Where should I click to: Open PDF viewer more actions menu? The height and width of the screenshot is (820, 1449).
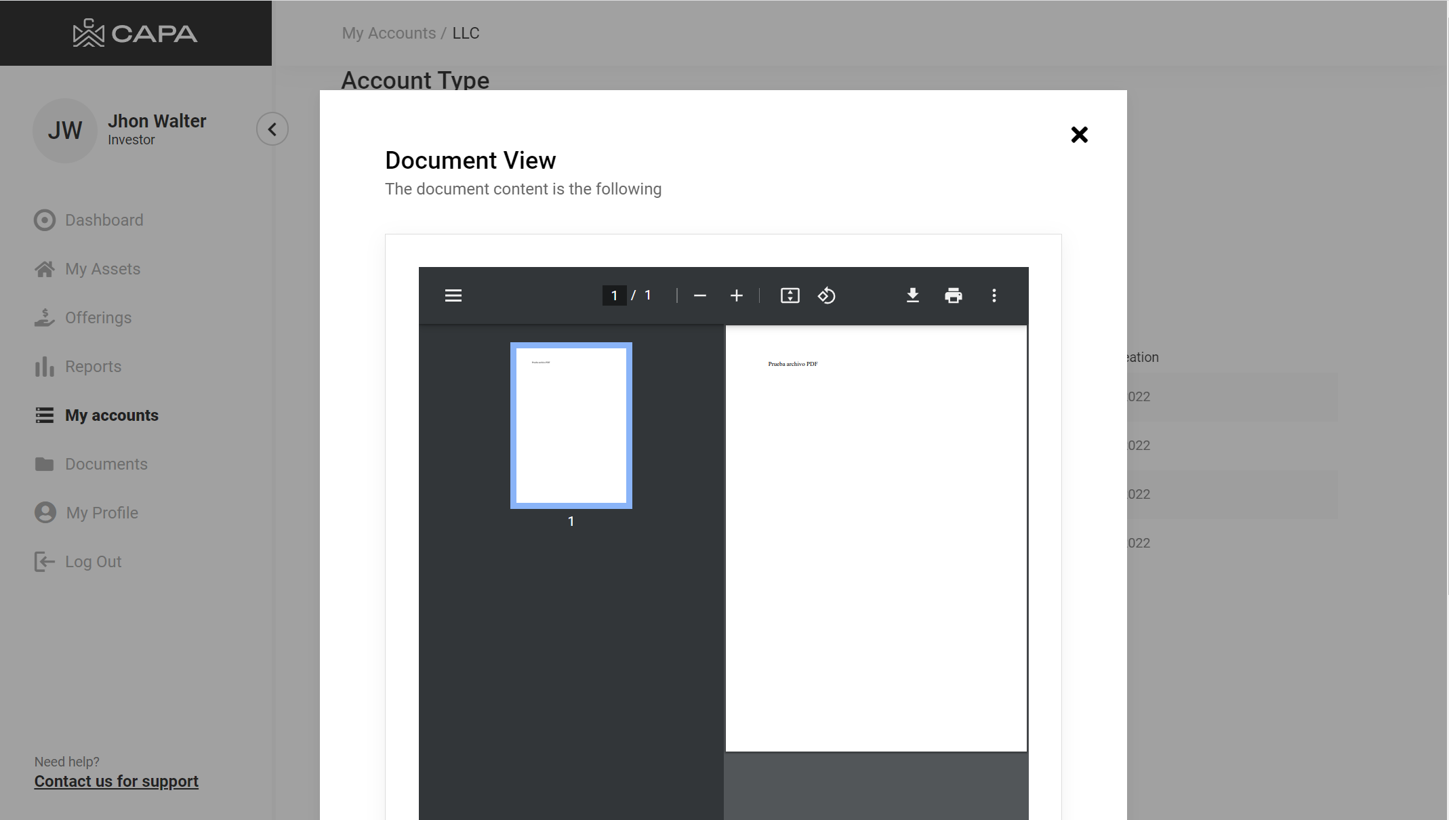[x=994, y=295]
